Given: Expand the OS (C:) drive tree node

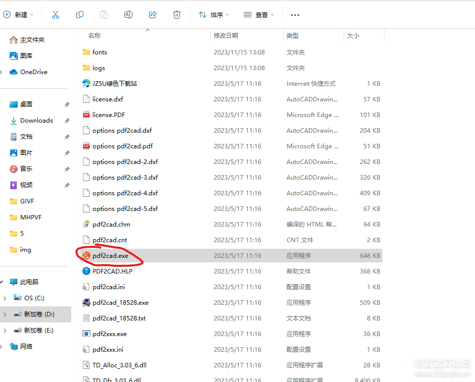Looking at the screenshot, I should tap(5, 298).
